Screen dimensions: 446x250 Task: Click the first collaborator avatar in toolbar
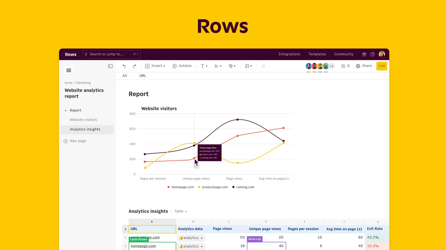click(x=308, y=66)
